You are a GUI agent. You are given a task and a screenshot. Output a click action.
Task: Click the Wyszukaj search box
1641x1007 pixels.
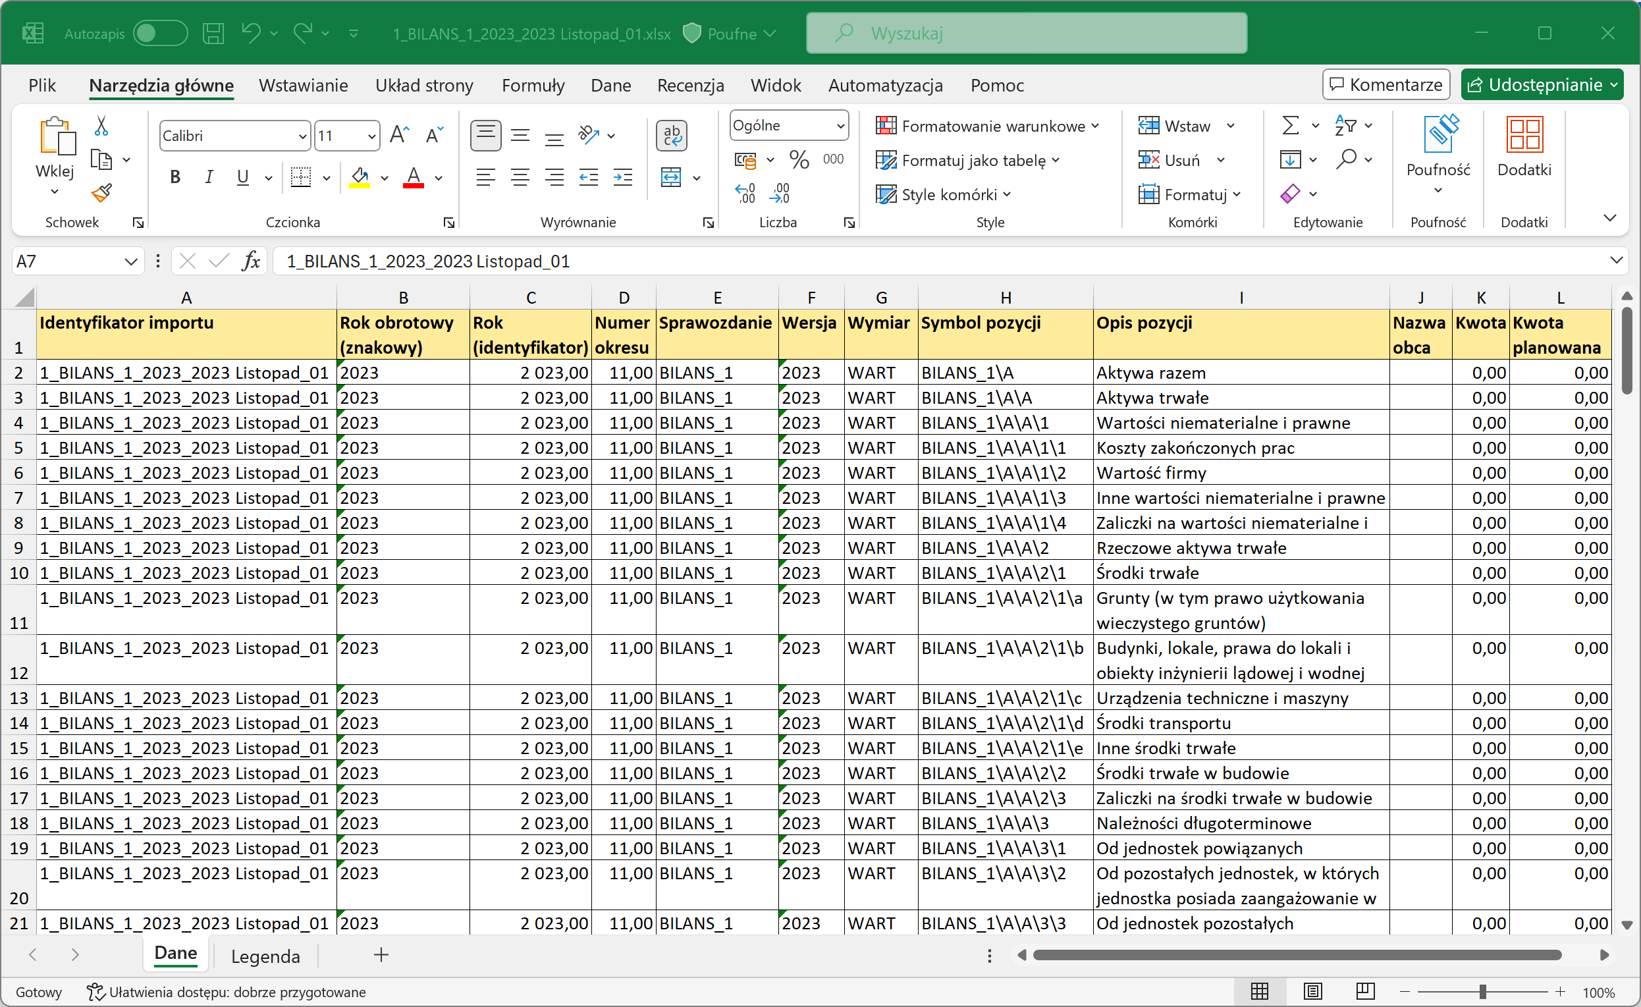coord(1026,34)
